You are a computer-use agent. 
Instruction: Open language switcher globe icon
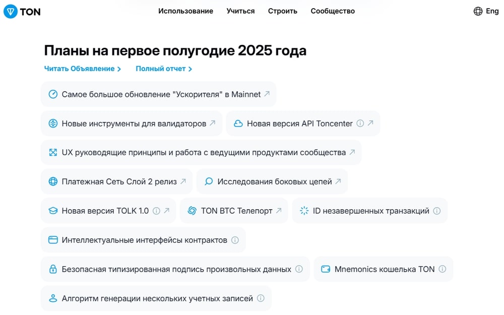pyautogui.click(x=478, y=11)
